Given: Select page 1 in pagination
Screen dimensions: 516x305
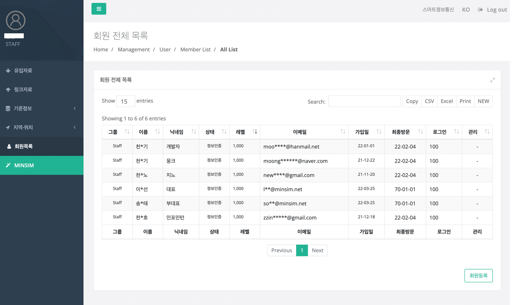Looking at the screenshot, I should [x=302, y=250].
